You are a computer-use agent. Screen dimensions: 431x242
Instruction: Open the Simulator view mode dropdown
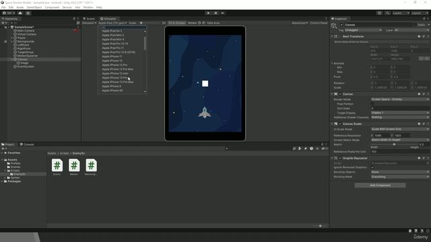point(90,23)
